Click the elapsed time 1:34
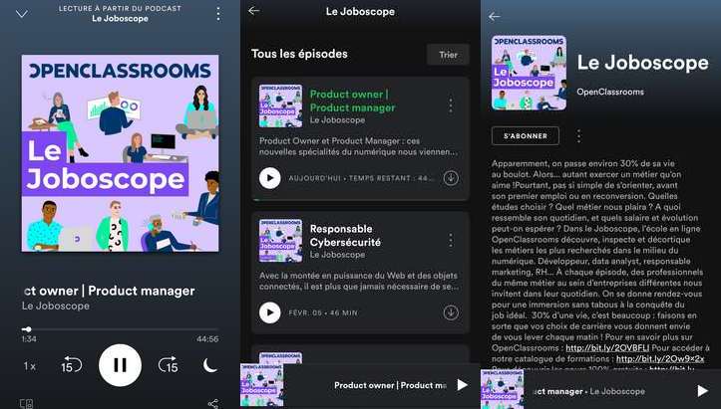 point(29,338)
